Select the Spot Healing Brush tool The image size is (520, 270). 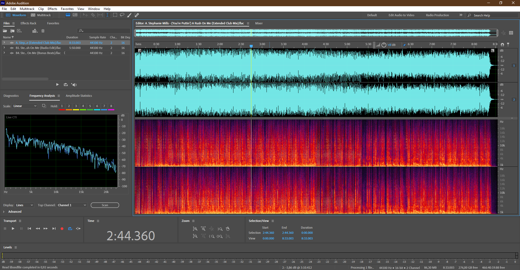pyautogui.click(x=137, y=15)
